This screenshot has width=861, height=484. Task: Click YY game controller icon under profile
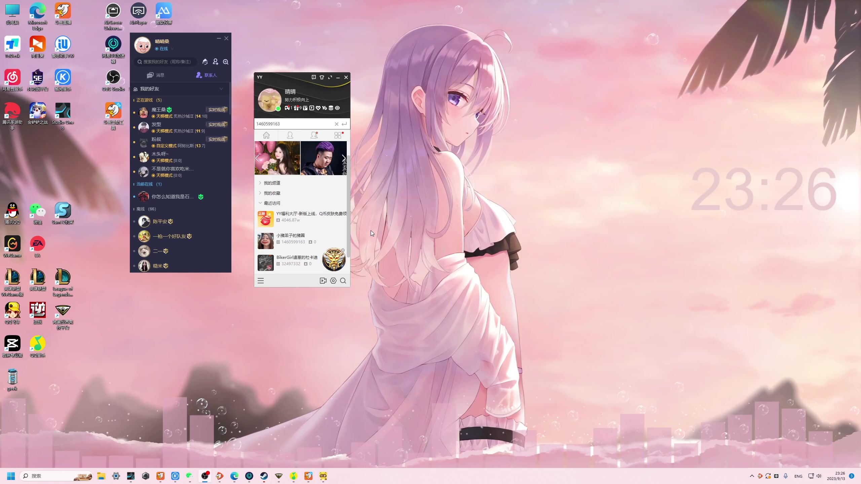[x=287, y=108]
